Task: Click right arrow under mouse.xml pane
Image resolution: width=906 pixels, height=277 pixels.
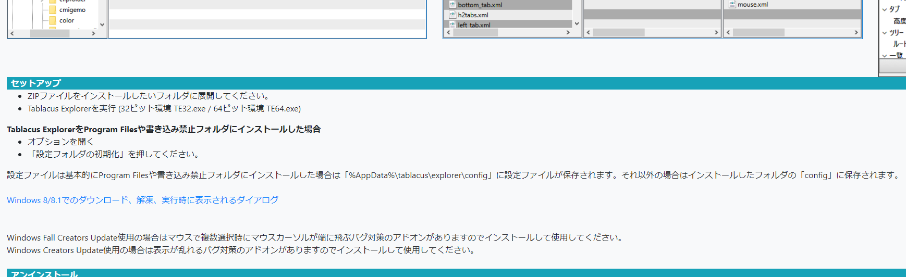Action: tap(856, 32)
